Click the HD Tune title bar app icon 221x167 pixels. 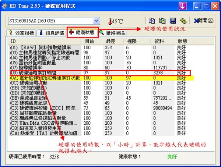[x=5, y=6]
